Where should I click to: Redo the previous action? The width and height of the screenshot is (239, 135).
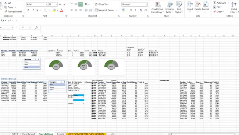(10, 20)
